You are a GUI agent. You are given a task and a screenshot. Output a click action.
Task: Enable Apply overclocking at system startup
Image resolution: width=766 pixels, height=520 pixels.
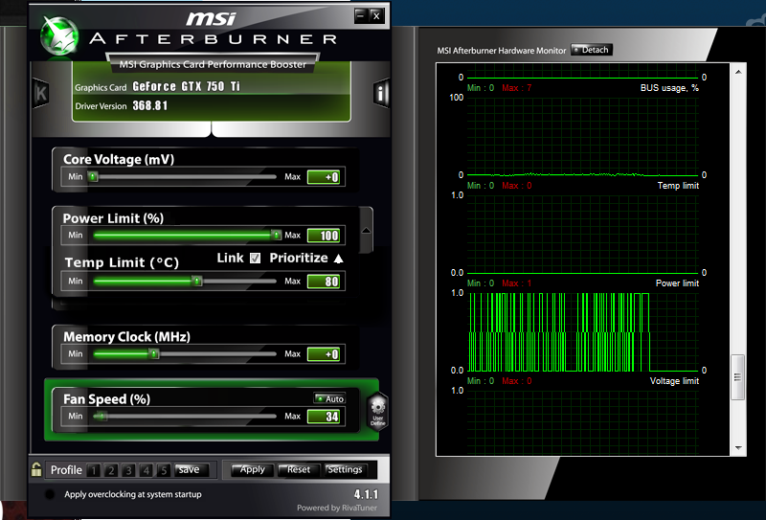pos(50,494)
